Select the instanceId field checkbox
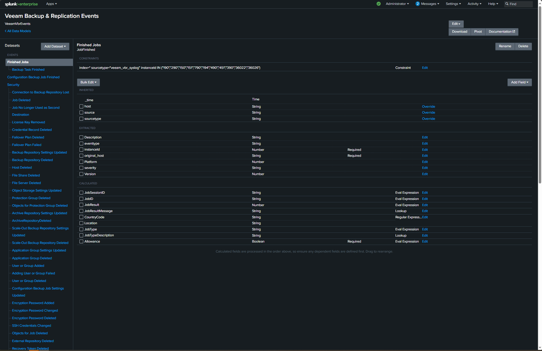Screen dimensions: 542x351 (81, 150)
